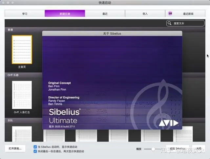Open the 最近 tab
Screen dimensions: 210x159
tap(105, 13)
